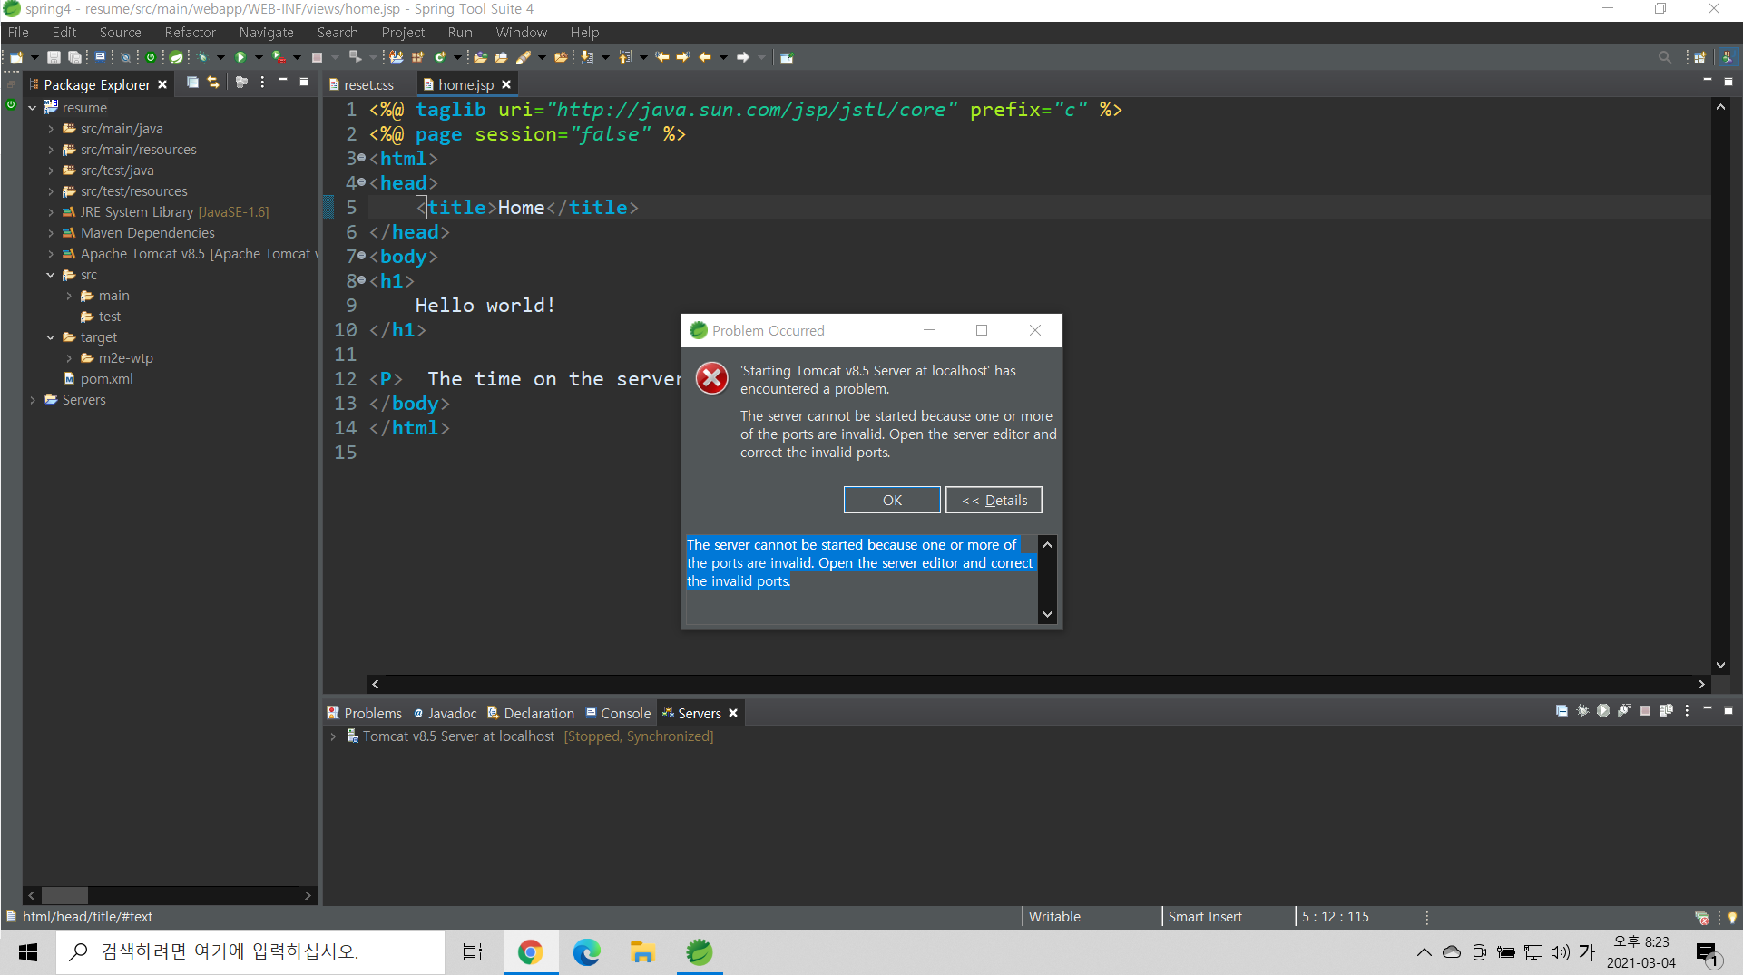1743x975 pixels.
Task: Click the Start server in profile mode icon
Action: (x=1624, y=711)
